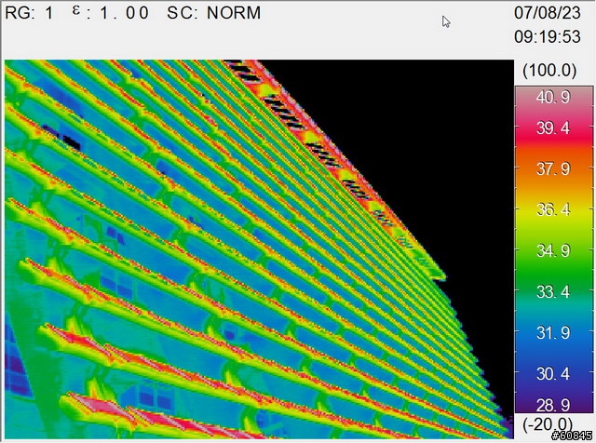This screenshot has width=596, height=443.
Task: Click the upper range limit (100.0)
Action: [x=549, y=71]
